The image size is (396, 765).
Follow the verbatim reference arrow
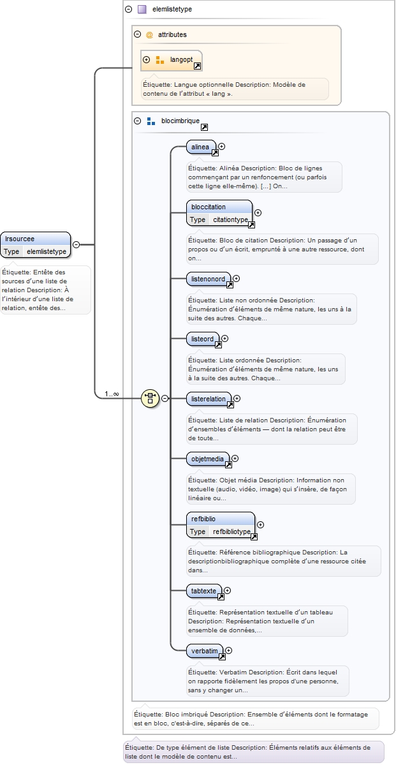221,657
